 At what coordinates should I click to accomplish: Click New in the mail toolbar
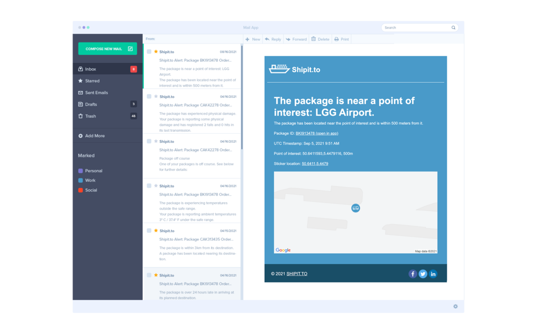[253, 39]
